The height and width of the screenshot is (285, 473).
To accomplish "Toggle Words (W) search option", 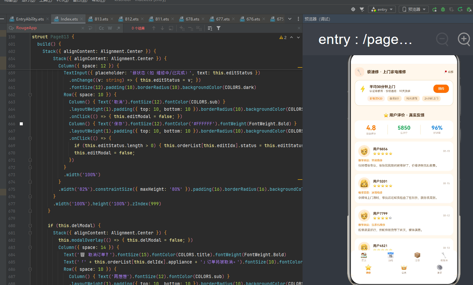I will tap(110, 28).
